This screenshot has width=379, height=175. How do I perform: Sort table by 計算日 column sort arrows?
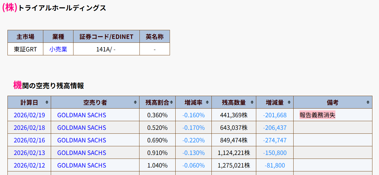point(47,102)
